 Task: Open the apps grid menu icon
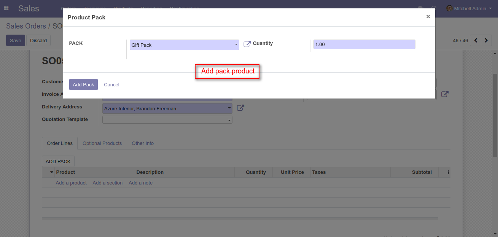coord(6,8)
